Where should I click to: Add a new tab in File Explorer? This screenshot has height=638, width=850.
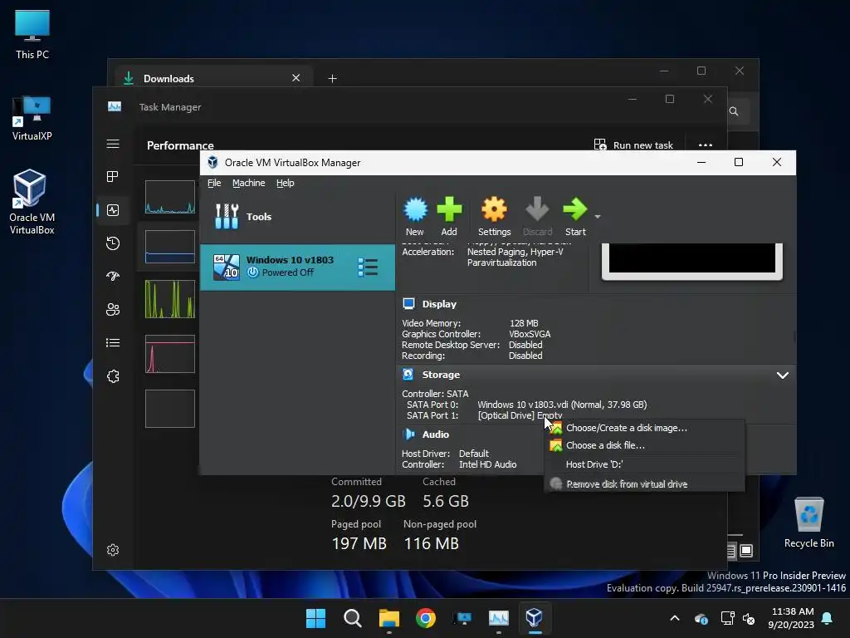click(332, 79)
